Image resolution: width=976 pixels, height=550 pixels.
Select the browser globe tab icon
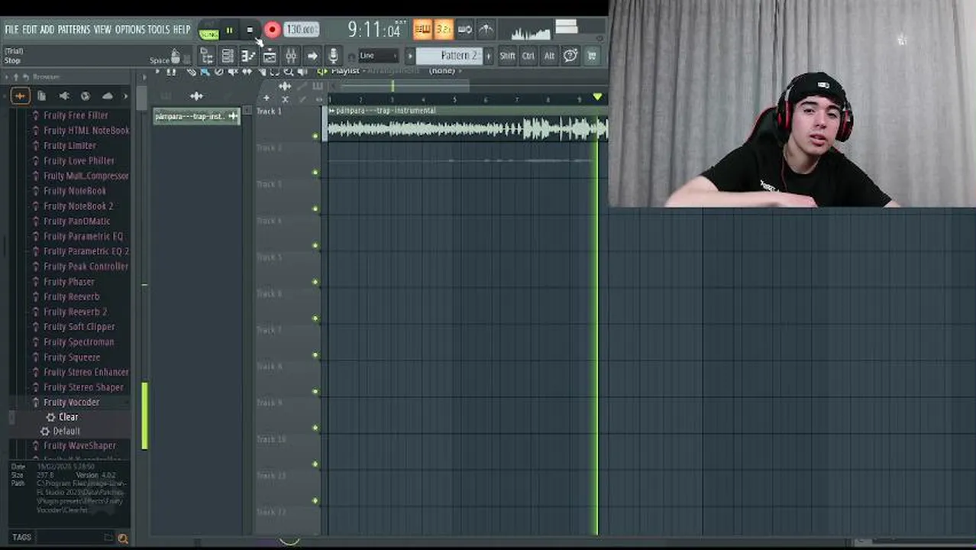tap(86, 95)
